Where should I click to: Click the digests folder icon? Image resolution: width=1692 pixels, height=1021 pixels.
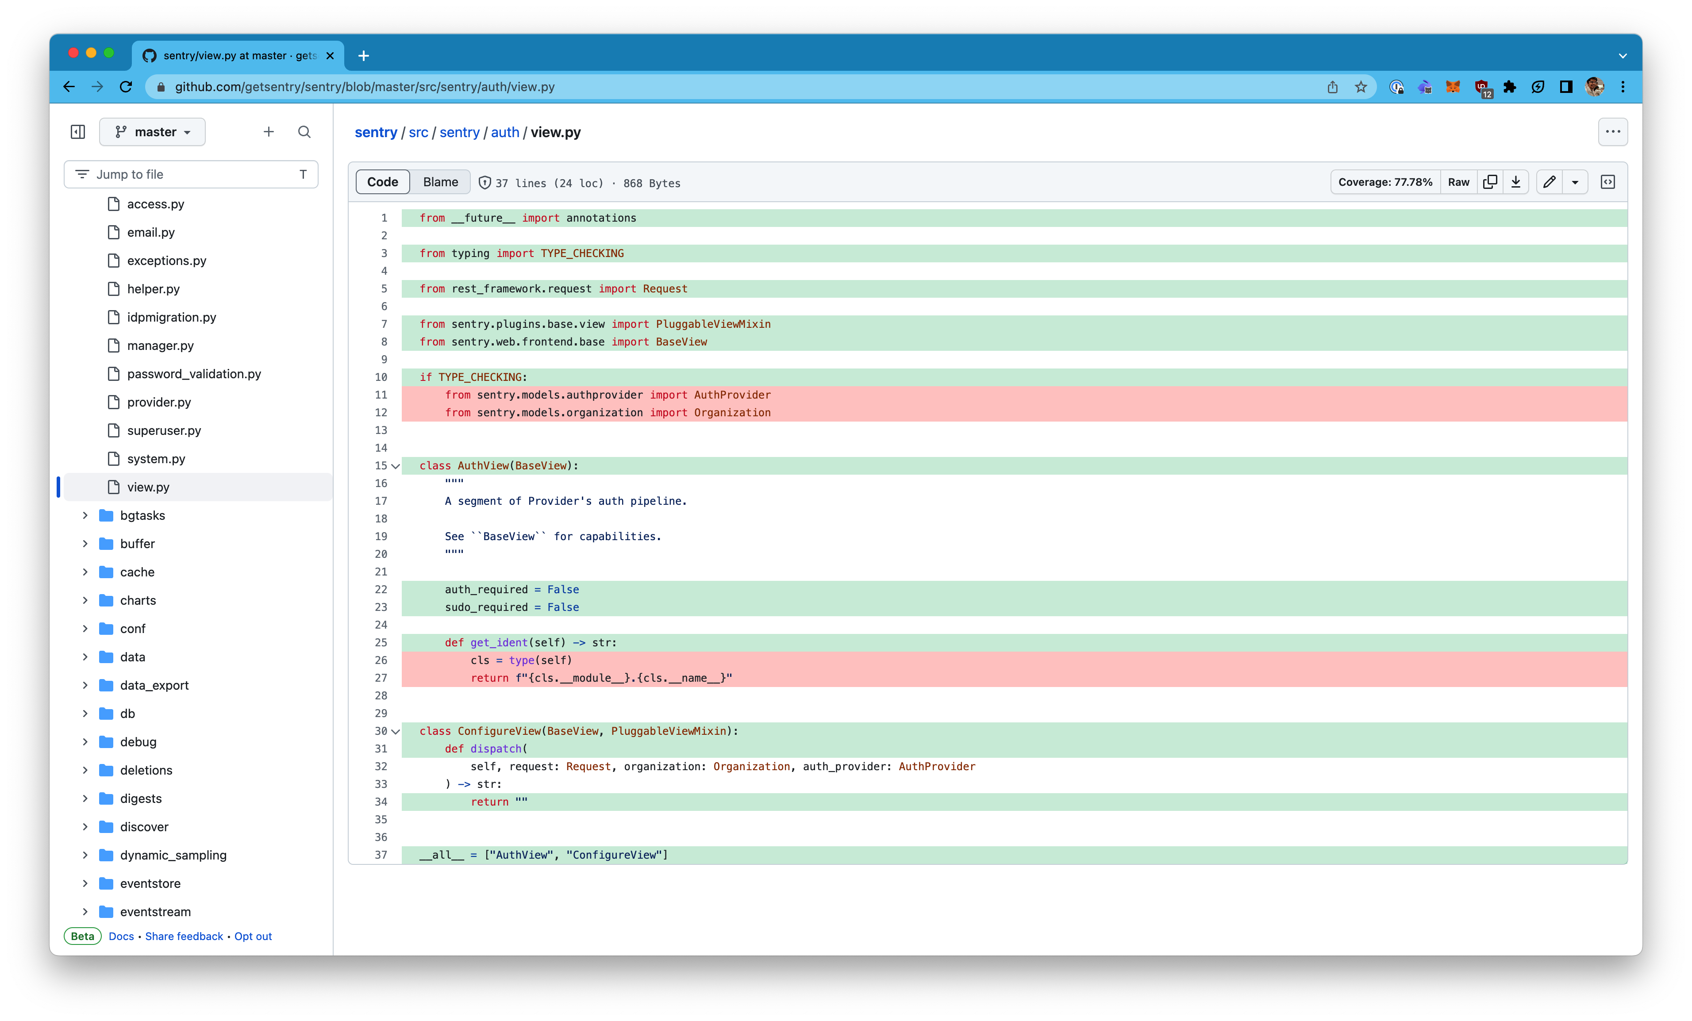tap(107, 798)
